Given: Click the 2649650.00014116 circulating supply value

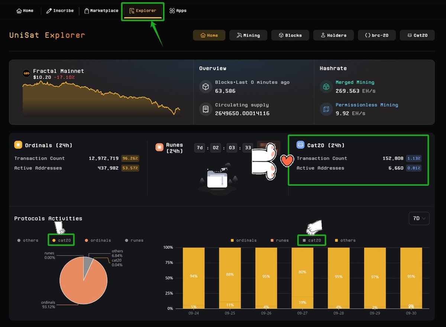Looking at the screenshot, I should coord(242,113).
